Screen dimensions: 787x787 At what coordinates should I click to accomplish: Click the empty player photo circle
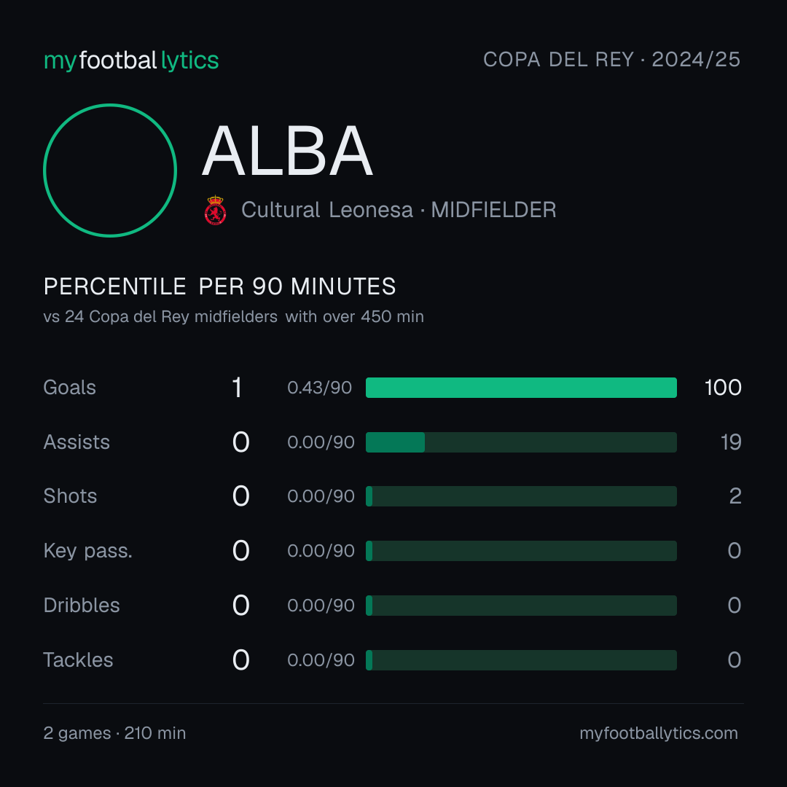click(110, 170)
